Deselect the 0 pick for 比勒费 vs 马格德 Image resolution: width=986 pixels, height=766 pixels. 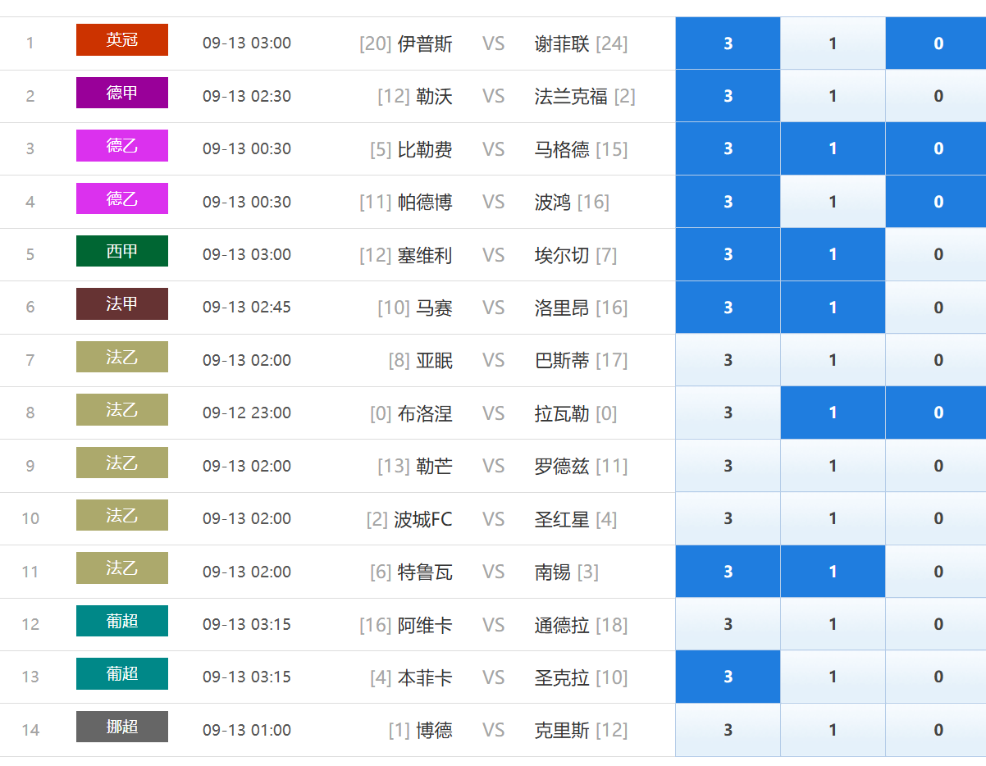[x=938, y=148]
